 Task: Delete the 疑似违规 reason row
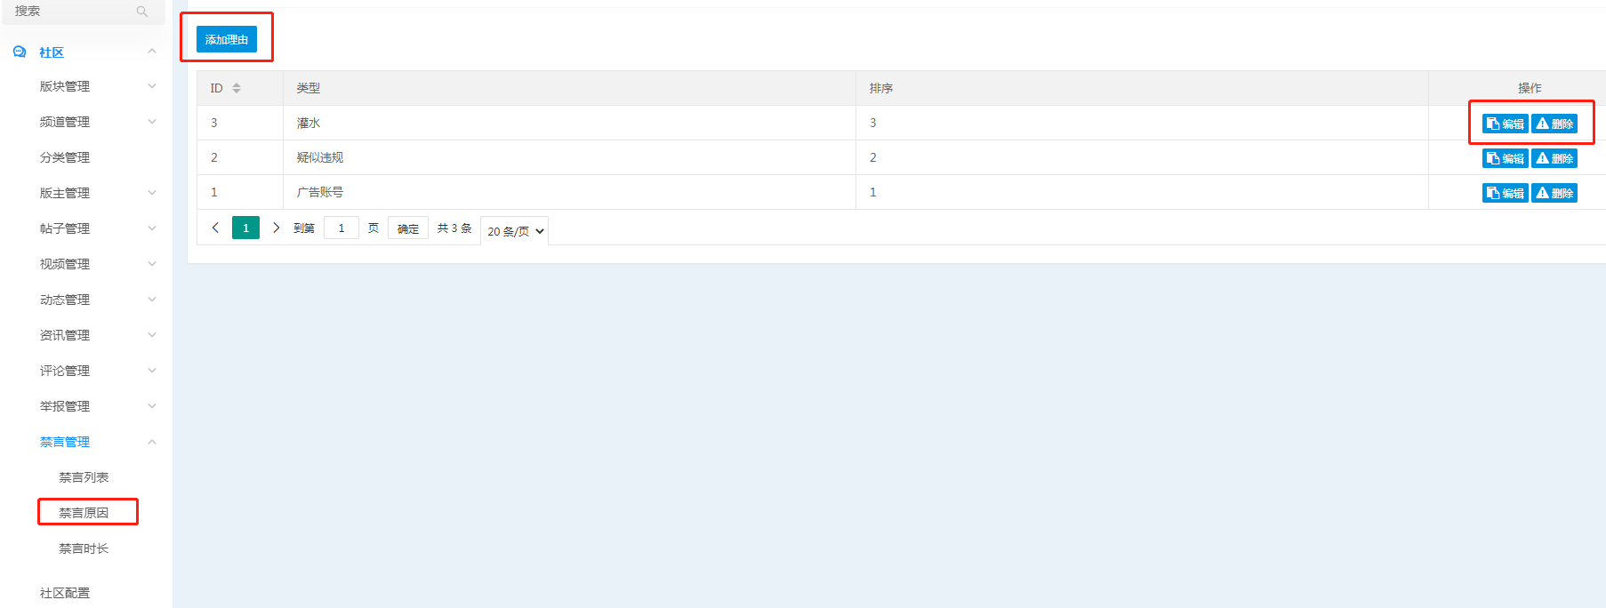(x=1554, y=158)
